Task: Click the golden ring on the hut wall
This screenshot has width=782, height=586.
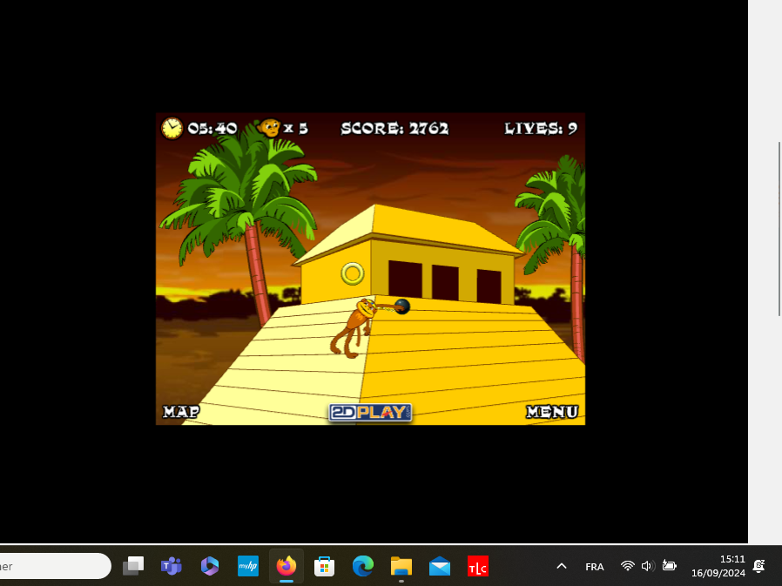Action: pyautogui.click(x=353, y=273)
